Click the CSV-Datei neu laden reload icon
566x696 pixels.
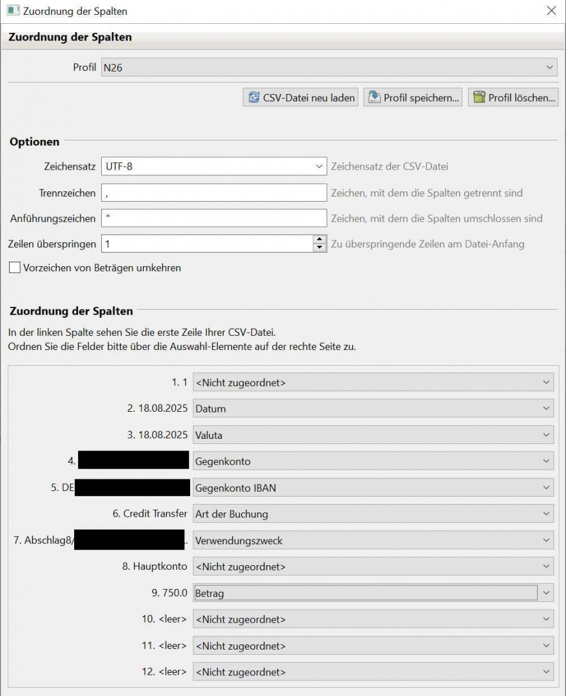[254, 98]
